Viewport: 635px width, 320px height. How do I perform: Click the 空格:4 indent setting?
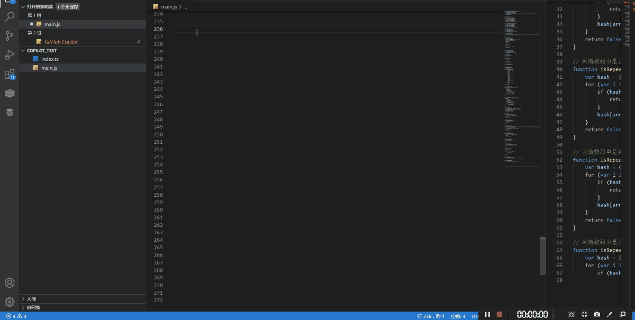(x=459, y=316)
